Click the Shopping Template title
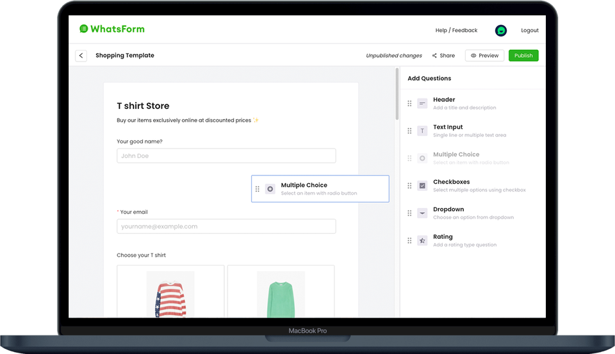Screen dimensions: 615x354 coord(125,55)
